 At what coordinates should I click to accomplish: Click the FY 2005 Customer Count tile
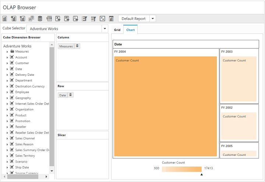pyautogui.click(x=239, y=153)
